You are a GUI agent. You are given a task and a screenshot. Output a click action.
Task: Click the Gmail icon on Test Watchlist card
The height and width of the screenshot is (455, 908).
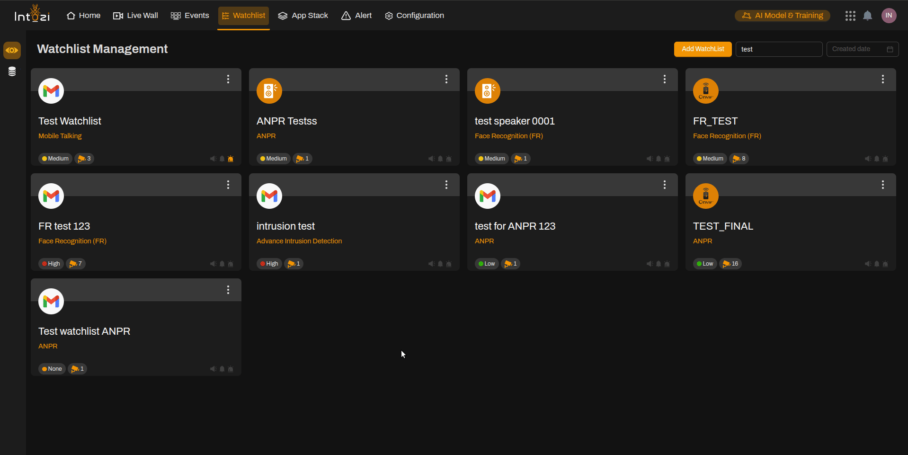pyautogui.click(x=51, y=91)
